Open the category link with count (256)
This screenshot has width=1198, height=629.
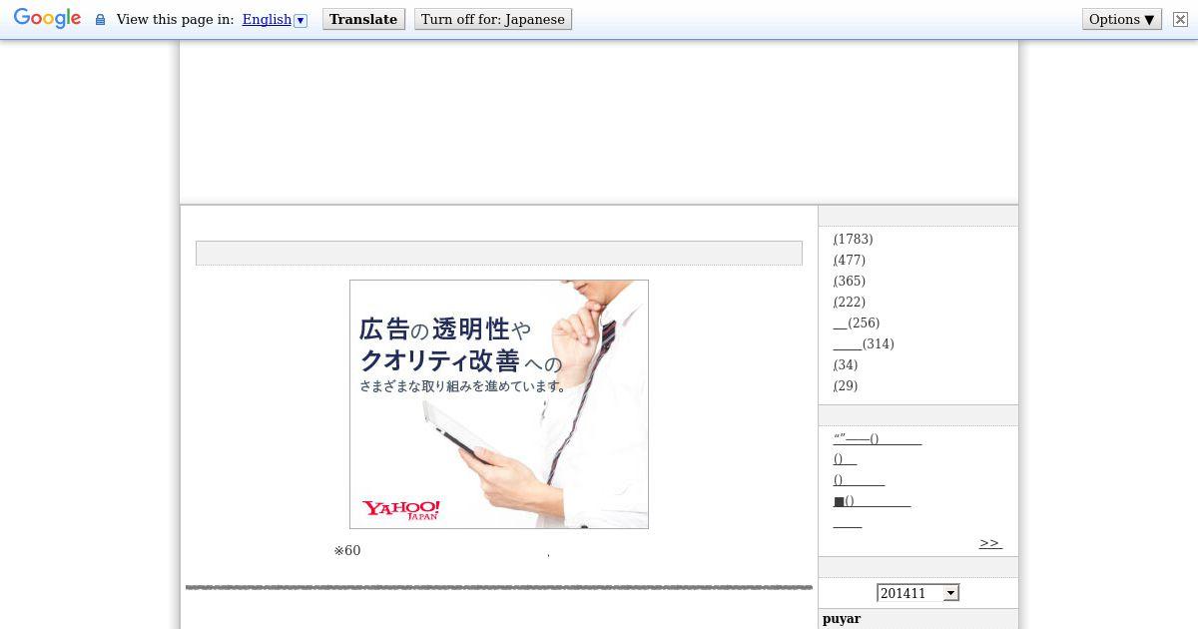[x=857, y=323]
